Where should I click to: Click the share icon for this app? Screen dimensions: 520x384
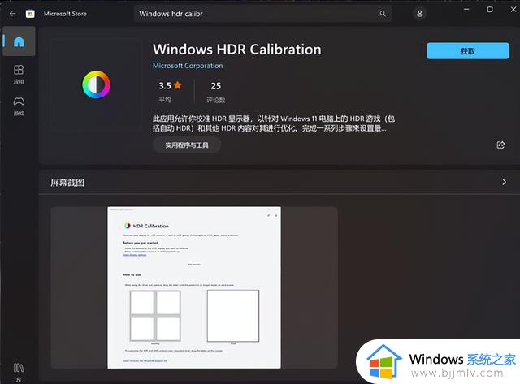pos(500,145)
